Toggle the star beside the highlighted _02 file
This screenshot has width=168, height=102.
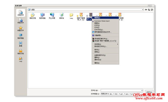point(87,16)
